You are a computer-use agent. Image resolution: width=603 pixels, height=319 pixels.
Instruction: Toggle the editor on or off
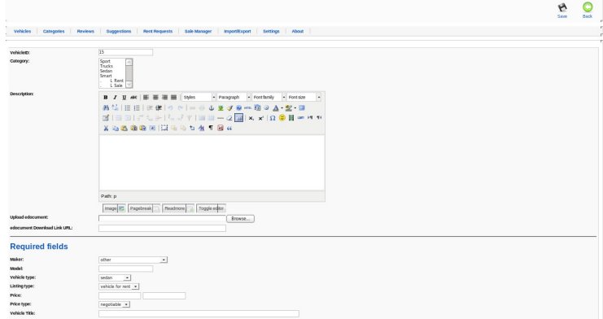211,208
